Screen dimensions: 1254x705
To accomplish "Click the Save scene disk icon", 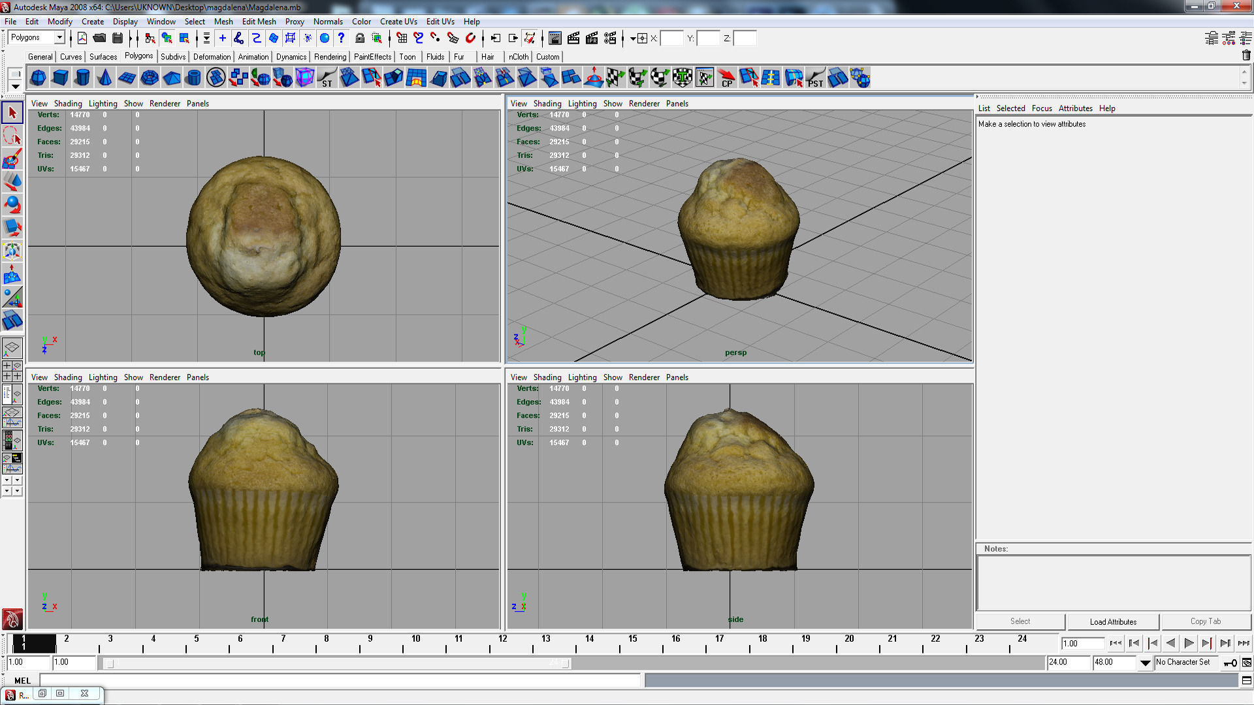I will (118, 39).
